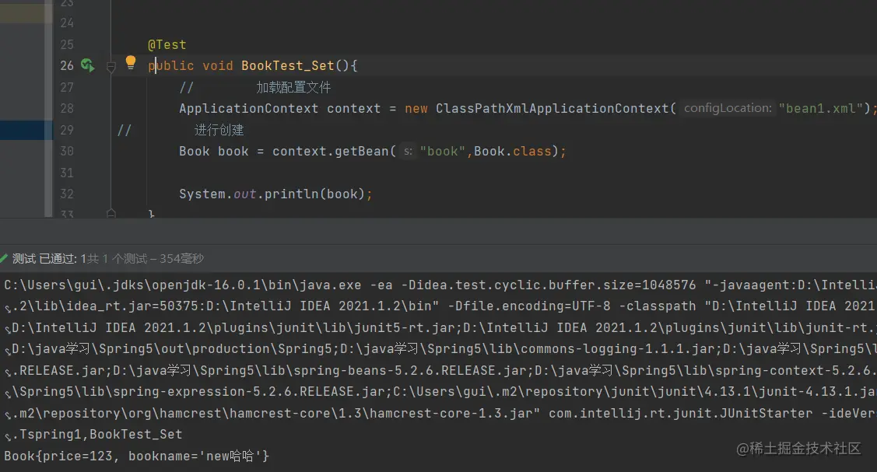Viewport: 877px width, 472px height.
Task: Click line number 28 in the gutter
Action: [67, 108]
